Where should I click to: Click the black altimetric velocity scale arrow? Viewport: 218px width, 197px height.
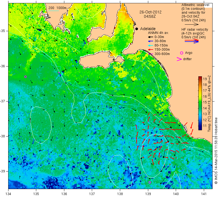pos(192,24)
